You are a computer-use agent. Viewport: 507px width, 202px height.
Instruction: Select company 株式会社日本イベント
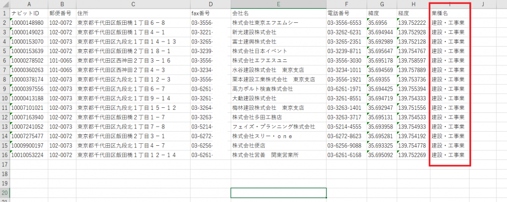[278, 51]
